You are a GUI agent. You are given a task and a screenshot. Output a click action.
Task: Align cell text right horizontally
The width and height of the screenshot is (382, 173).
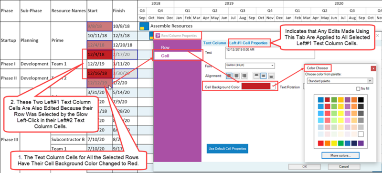(244, 76)
